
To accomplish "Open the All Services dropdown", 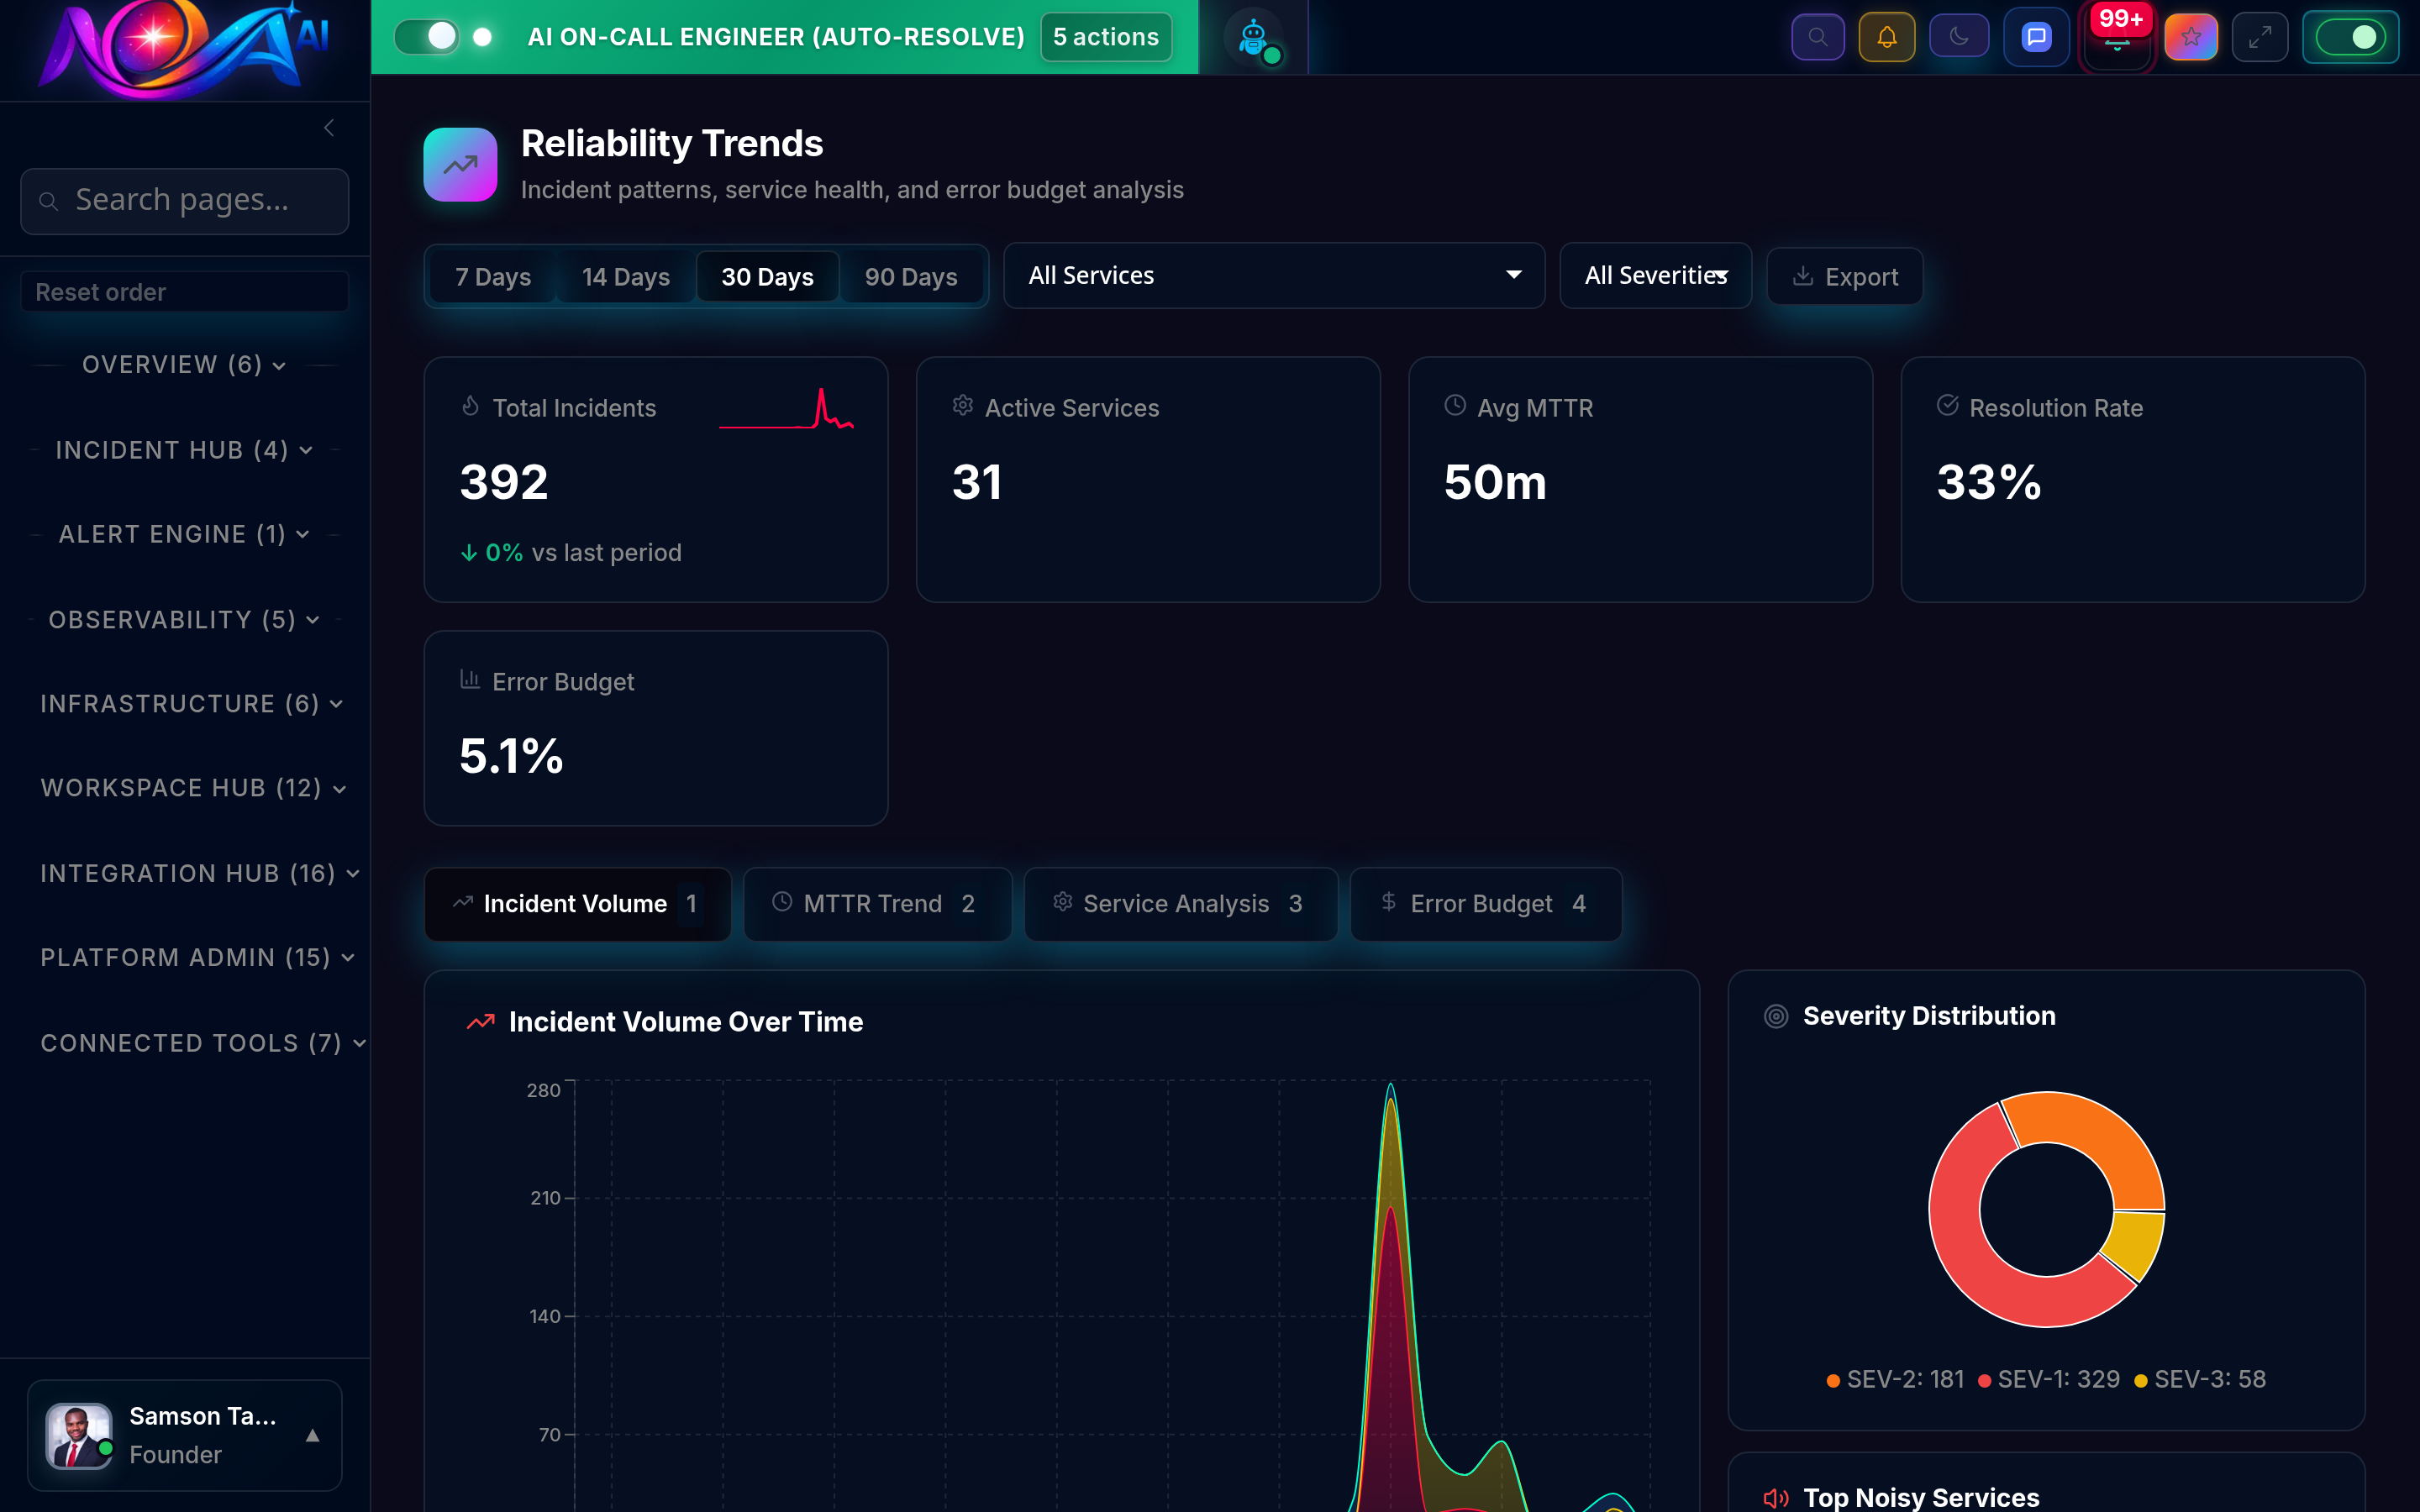I will (1274, 275).
